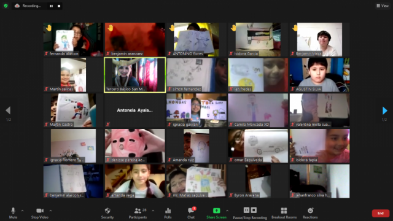Open the View layout menu
Screen dimensions: 393x221
383,6
